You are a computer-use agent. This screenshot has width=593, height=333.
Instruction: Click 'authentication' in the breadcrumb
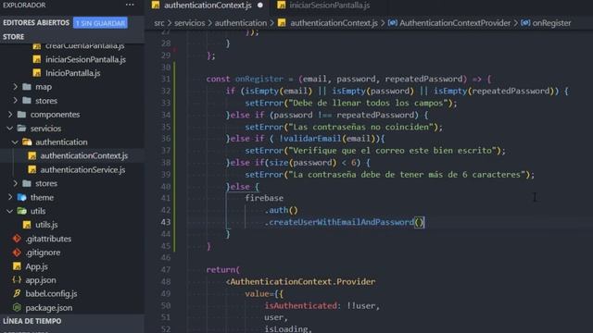(241, 23)
